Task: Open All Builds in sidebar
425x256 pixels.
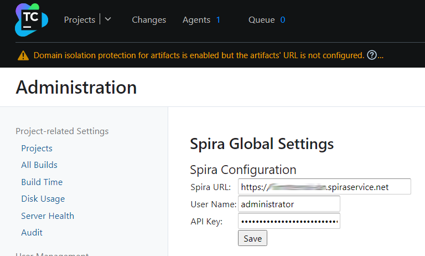Action: 39,165
